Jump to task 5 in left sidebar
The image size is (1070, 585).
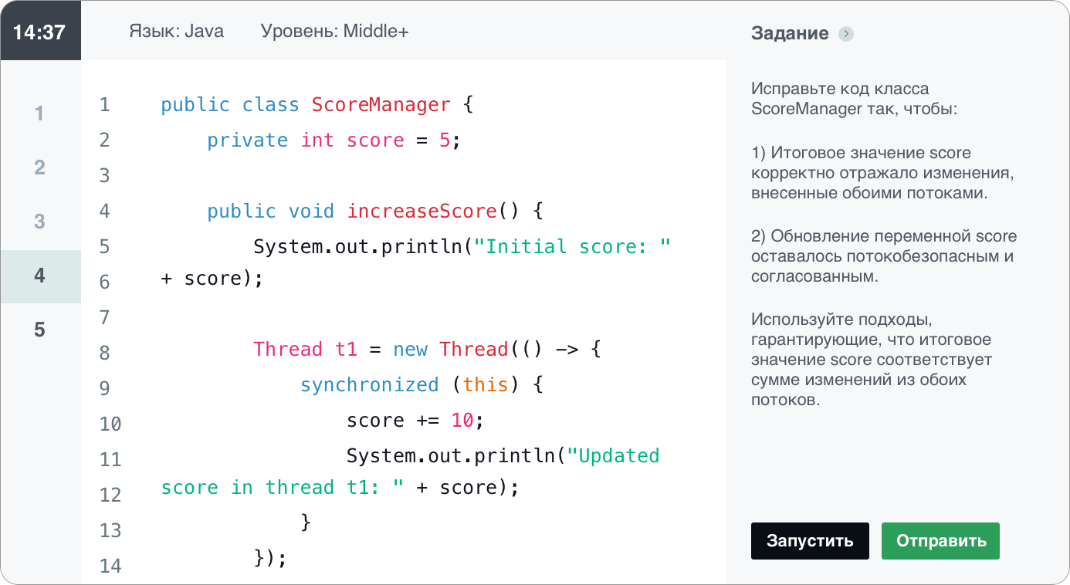40,330
